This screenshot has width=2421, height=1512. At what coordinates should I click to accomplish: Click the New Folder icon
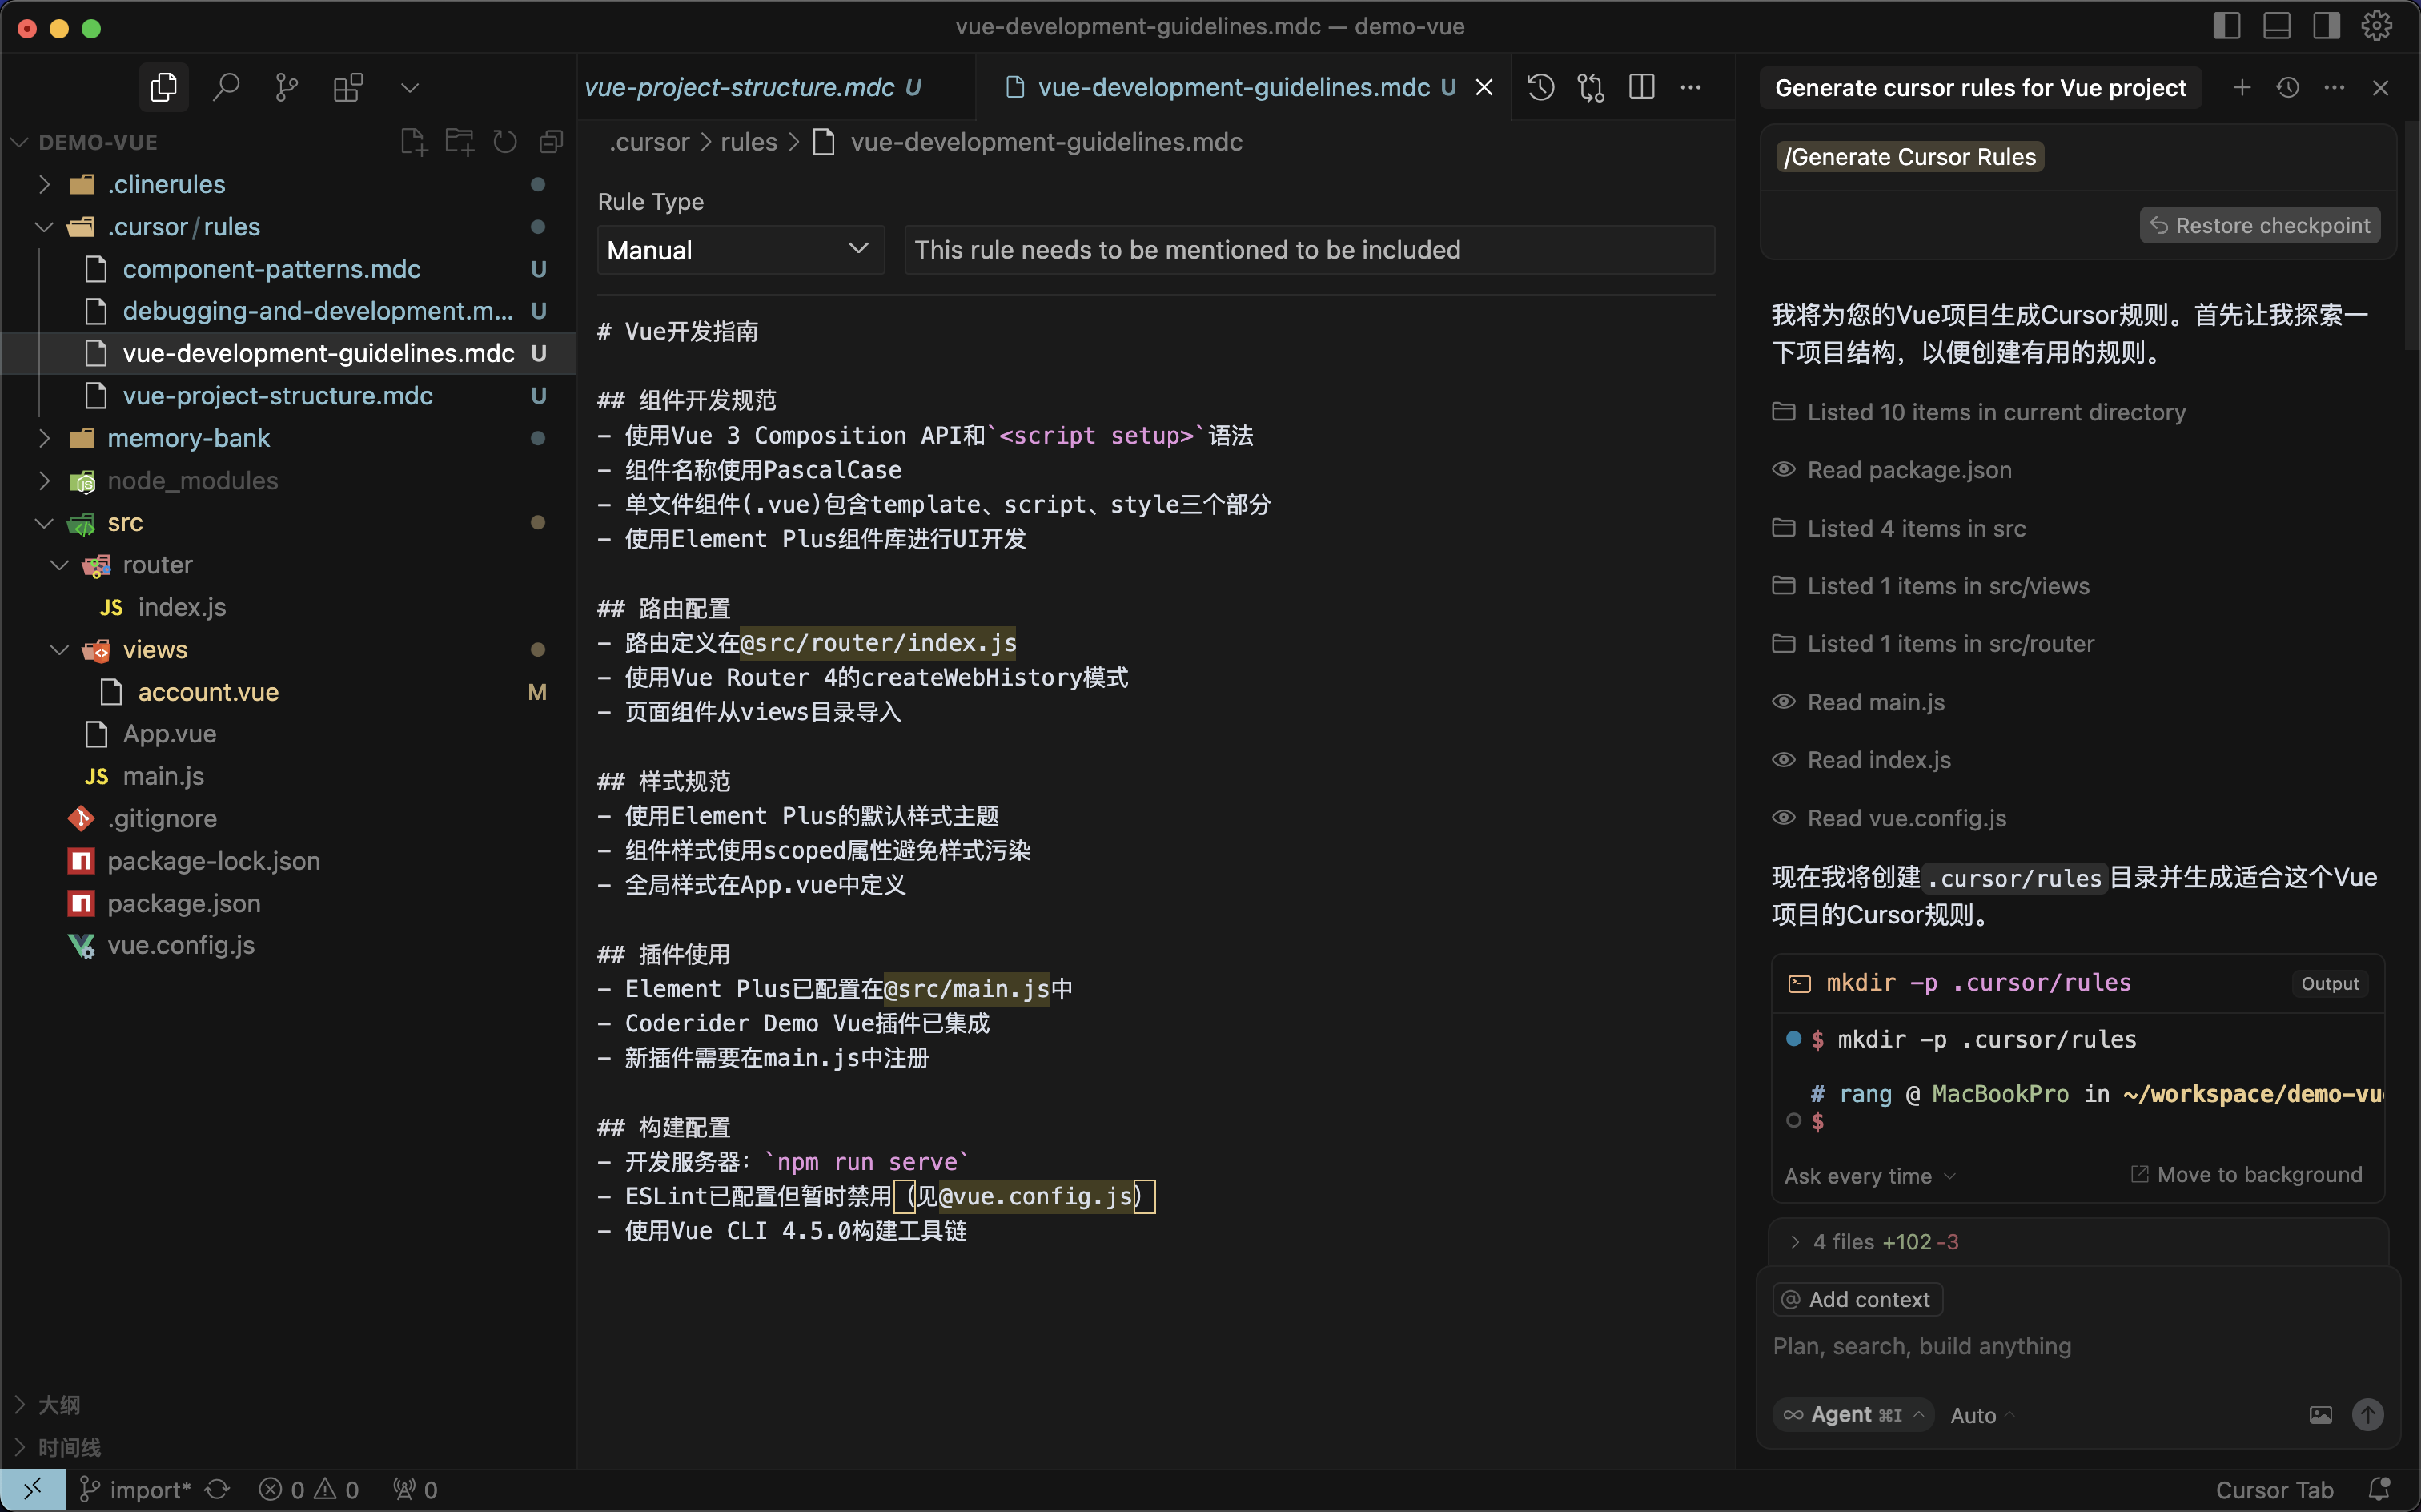click(x=459, y=141)
